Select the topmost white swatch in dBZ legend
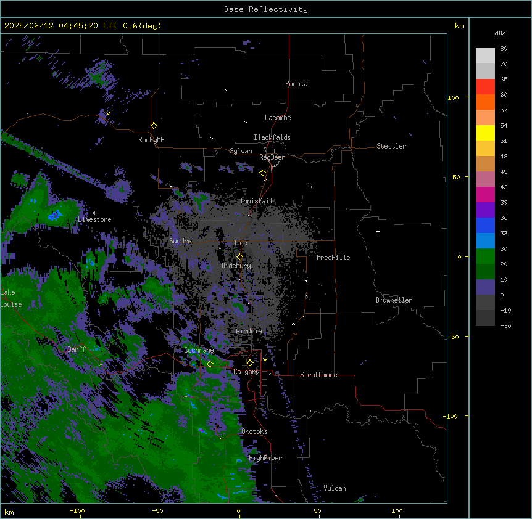This screenshot has height=519, width=532. pyautogui.click(x=485, y=56)
